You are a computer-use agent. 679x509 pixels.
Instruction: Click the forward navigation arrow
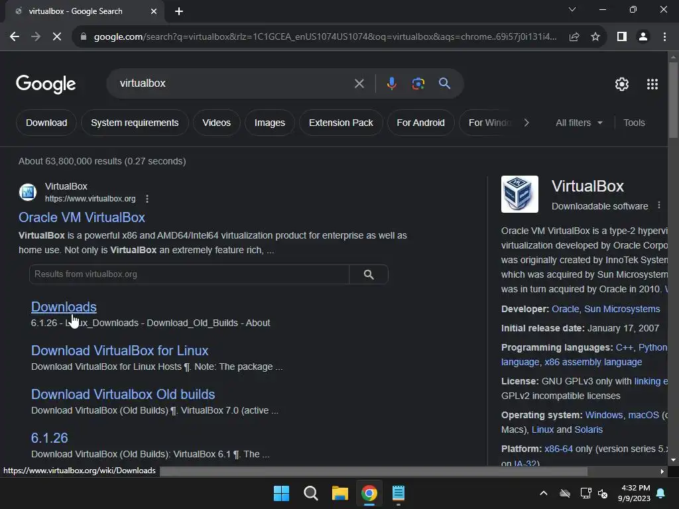point(36,37)
